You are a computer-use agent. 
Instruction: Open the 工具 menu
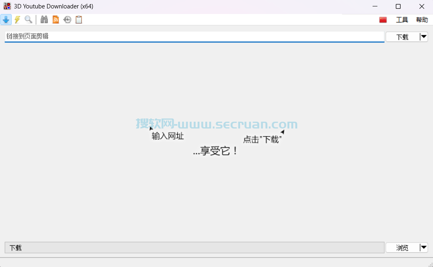pos(402,20)
